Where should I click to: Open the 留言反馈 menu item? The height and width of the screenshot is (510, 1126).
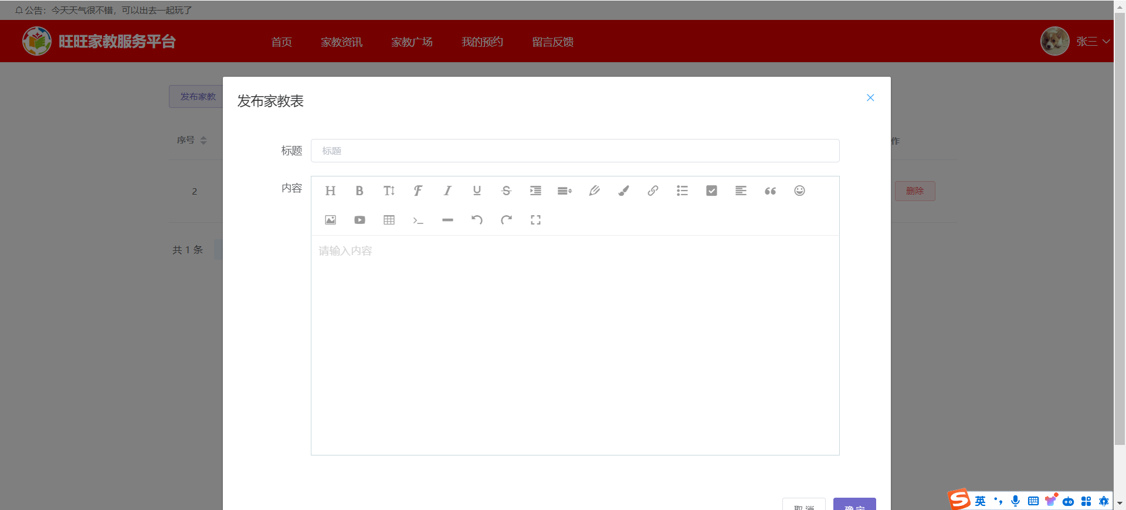coord(552,42)
